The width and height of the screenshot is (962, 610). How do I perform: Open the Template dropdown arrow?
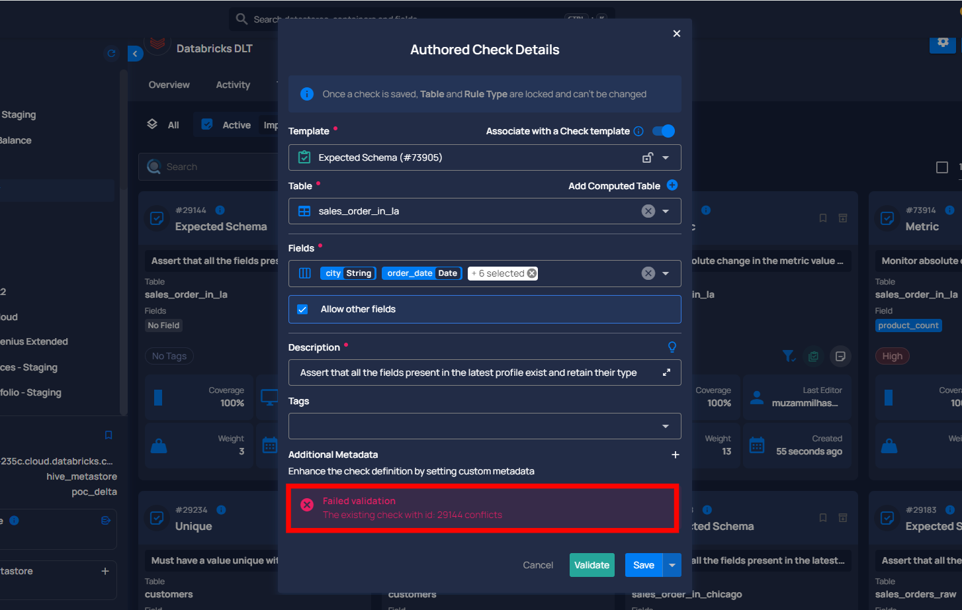tap(666, 157)
